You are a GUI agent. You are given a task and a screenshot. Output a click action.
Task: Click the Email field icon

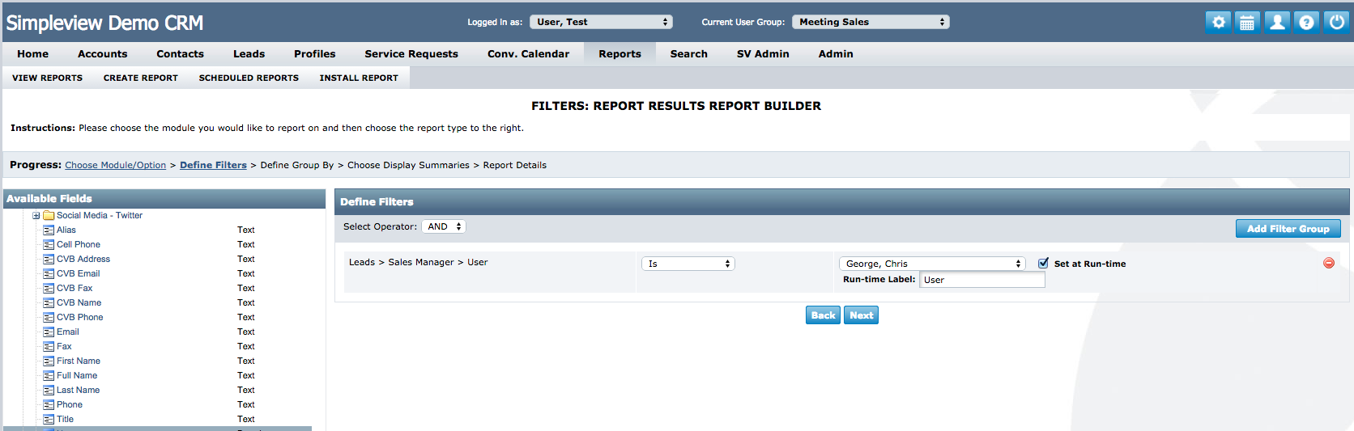[x=49, y=332]
